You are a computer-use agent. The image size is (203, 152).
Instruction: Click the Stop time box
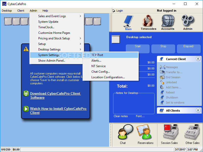(x=163, y=49)
